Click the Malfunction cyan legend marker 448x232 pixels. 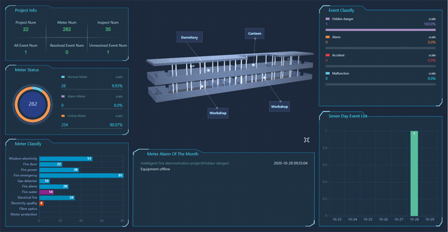pos(328,73)
